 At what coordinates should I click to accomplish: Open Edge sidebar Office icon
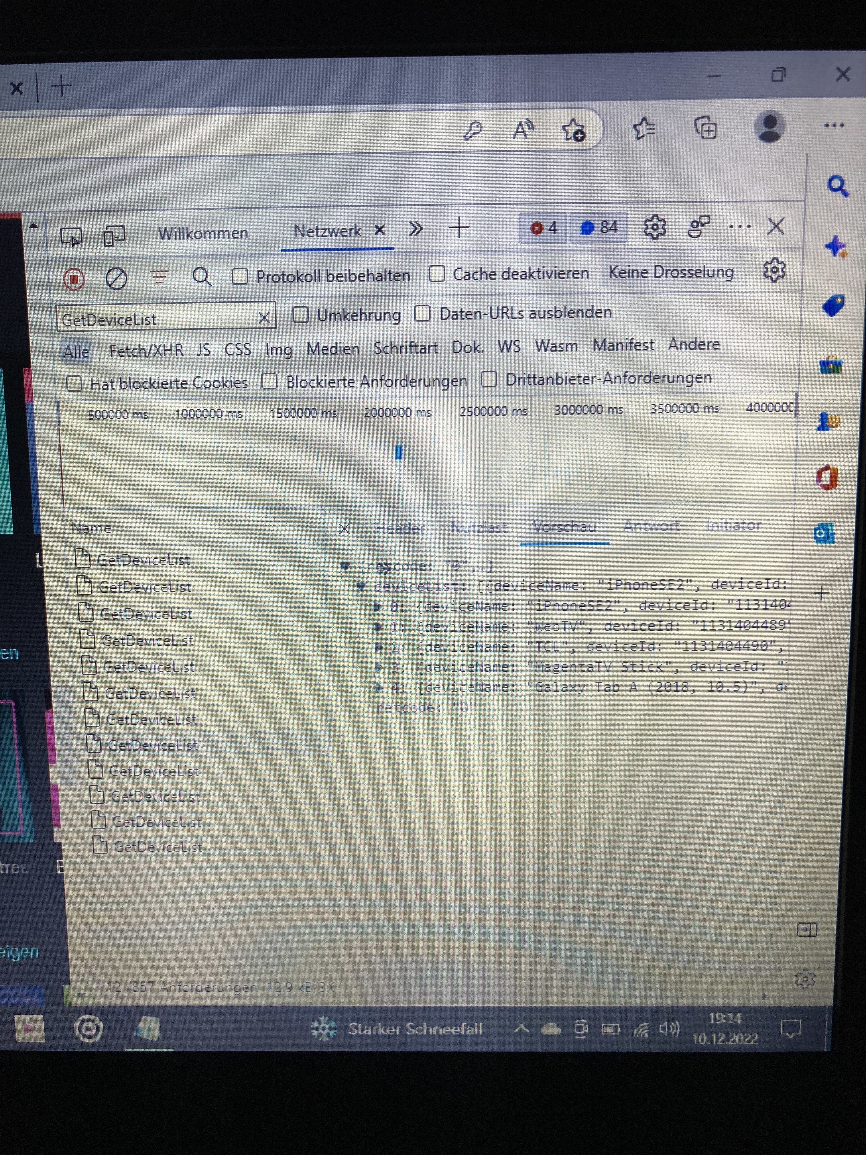[x=827, y=477]
